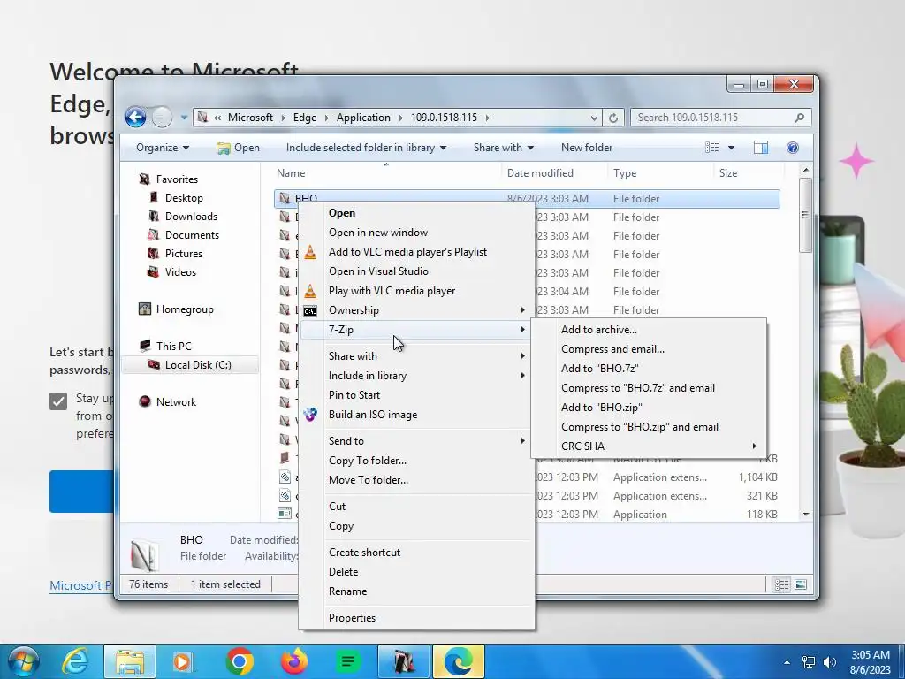The width and height of the screenshot is (905, 679).
Task: Open Downloads in Favorites
Action: [191, 217]
